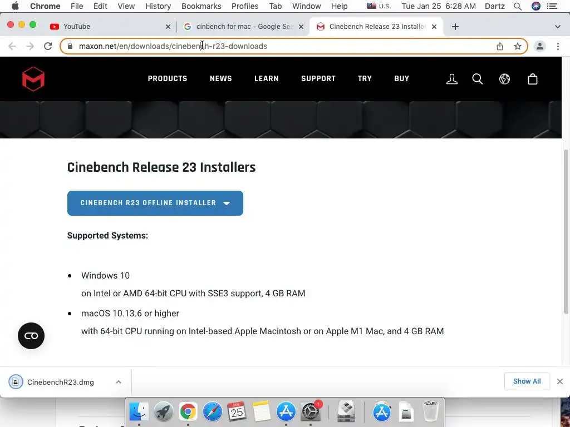The height and width of the screenshot is (427, 570).
Task: Open Siri from menu bar
Action: coord(536,6)
